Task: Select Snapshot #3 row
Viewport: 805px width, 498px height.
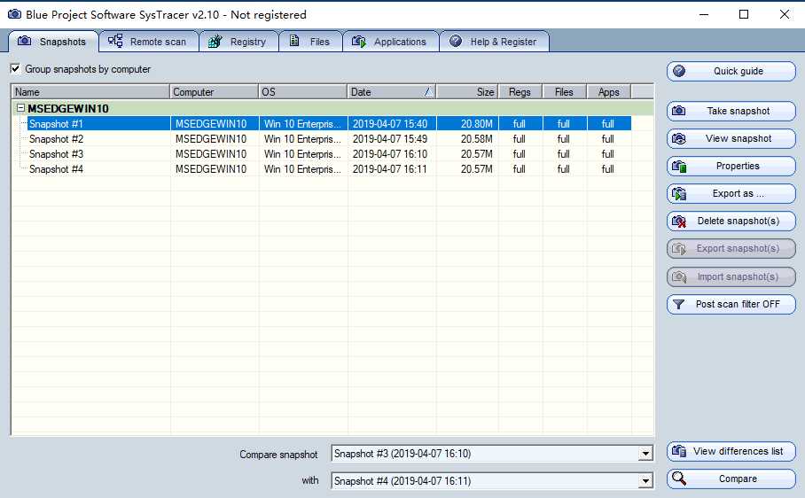Action: [x=329, y=154]
